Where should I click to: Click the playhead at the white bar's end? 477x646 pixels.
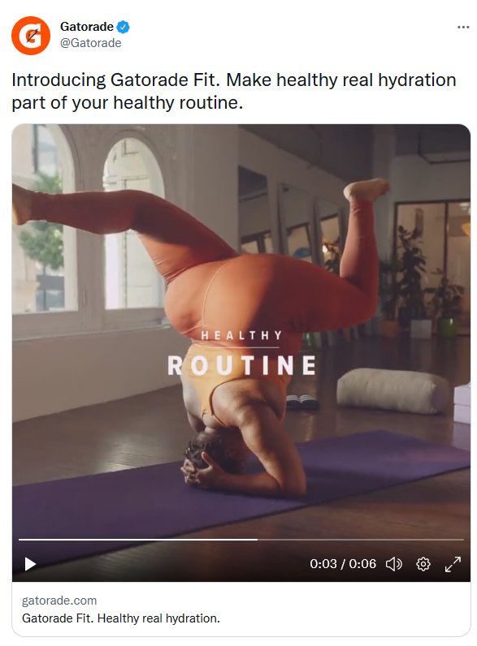point(257,540)
